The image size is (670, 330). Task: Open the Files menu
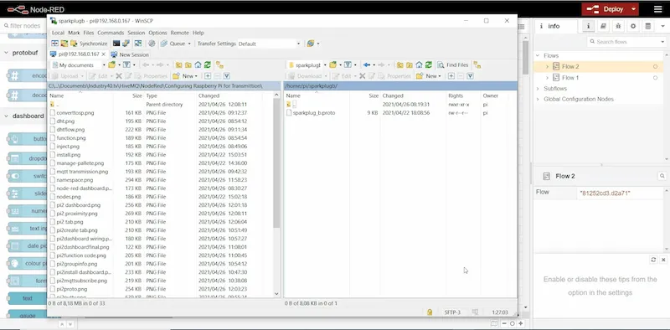[x=89, y=33]
